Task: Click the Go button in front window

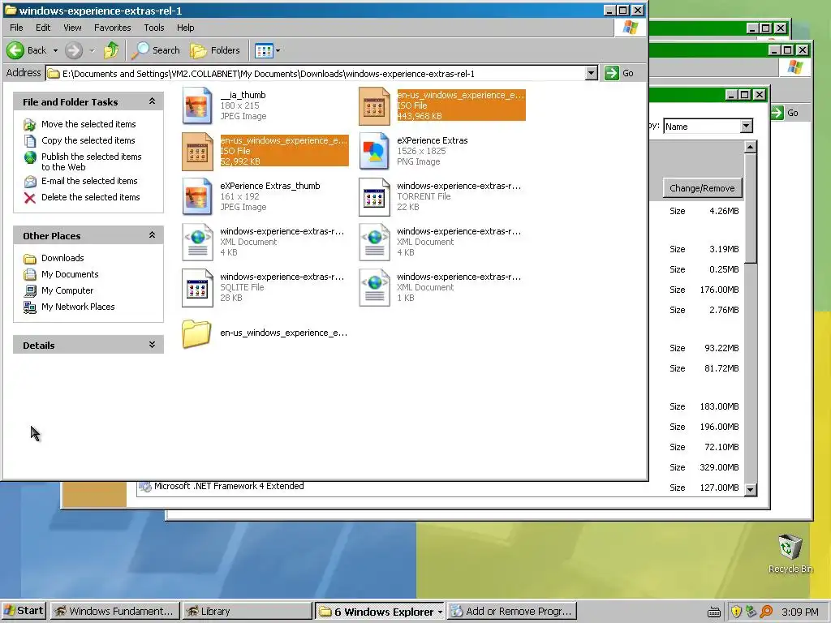Action: (619, 73)
